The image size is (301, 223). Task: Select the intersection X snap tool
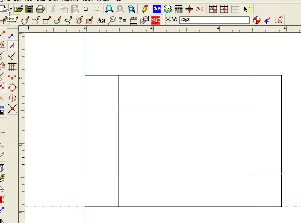point(12,108)
